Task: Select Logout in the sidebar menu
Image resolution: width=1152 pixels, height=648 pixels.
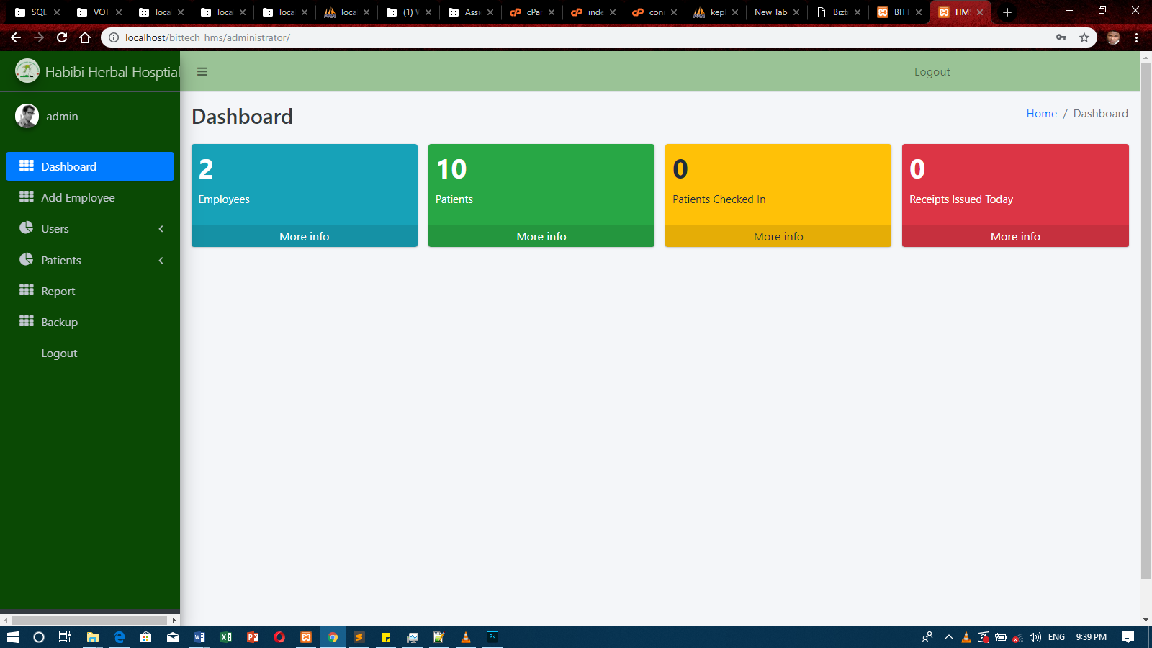Action: tap(59, 354)
